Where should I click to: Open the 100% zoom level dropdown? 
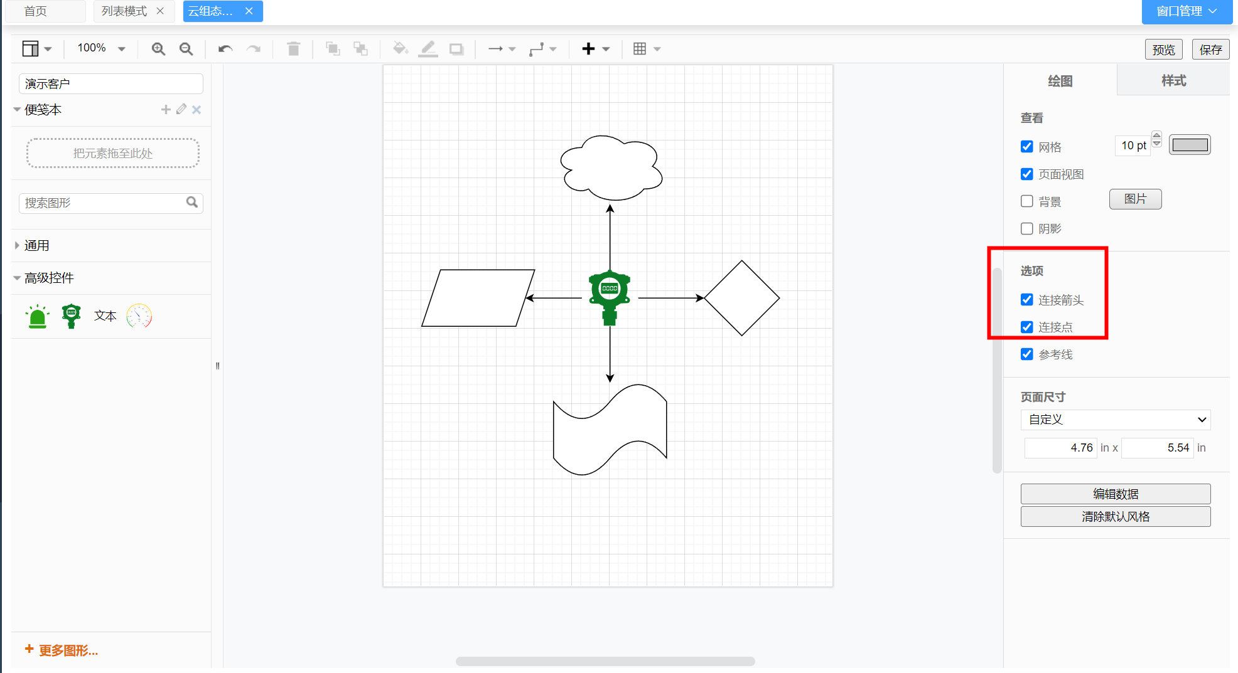pos(101,48)
